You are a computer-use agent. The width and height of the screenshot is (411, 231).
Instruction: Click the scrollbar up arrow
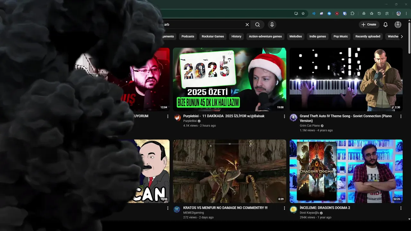click(x=409, y=21)
